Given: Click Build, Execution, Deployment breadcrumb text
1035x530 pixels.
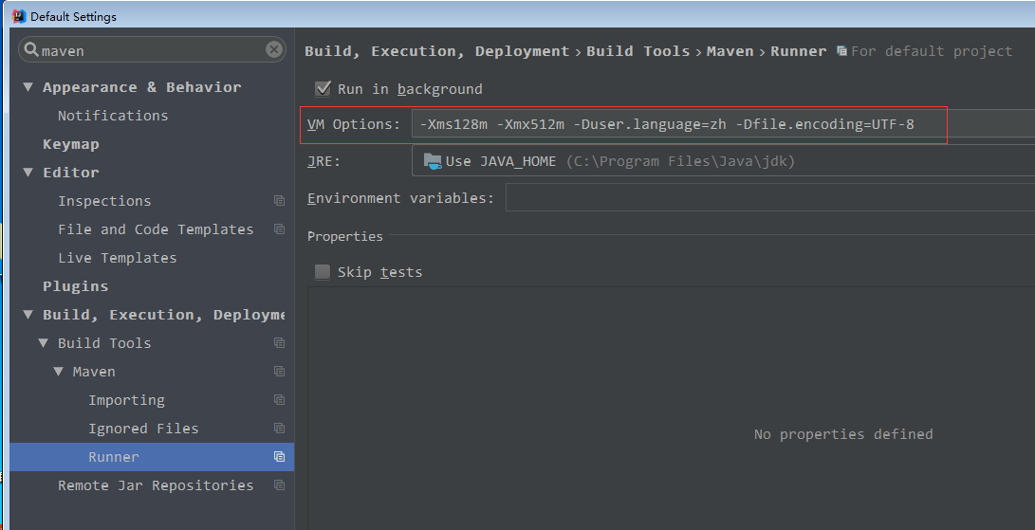Looking at the screenshot, I should click(x=437, y=51).
